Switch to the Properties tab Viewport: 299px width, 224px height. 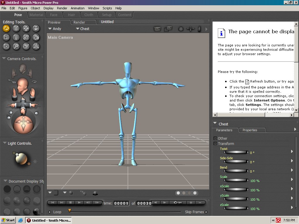click(250, 130)
